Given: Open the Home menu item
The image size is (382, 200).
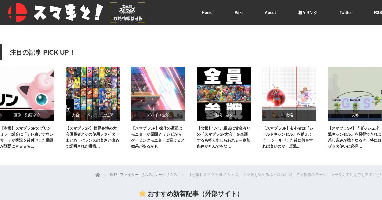Looking at the screenshot, I should tap(207, 13).
